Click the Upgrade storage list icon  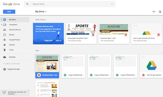tap(5, 69)
